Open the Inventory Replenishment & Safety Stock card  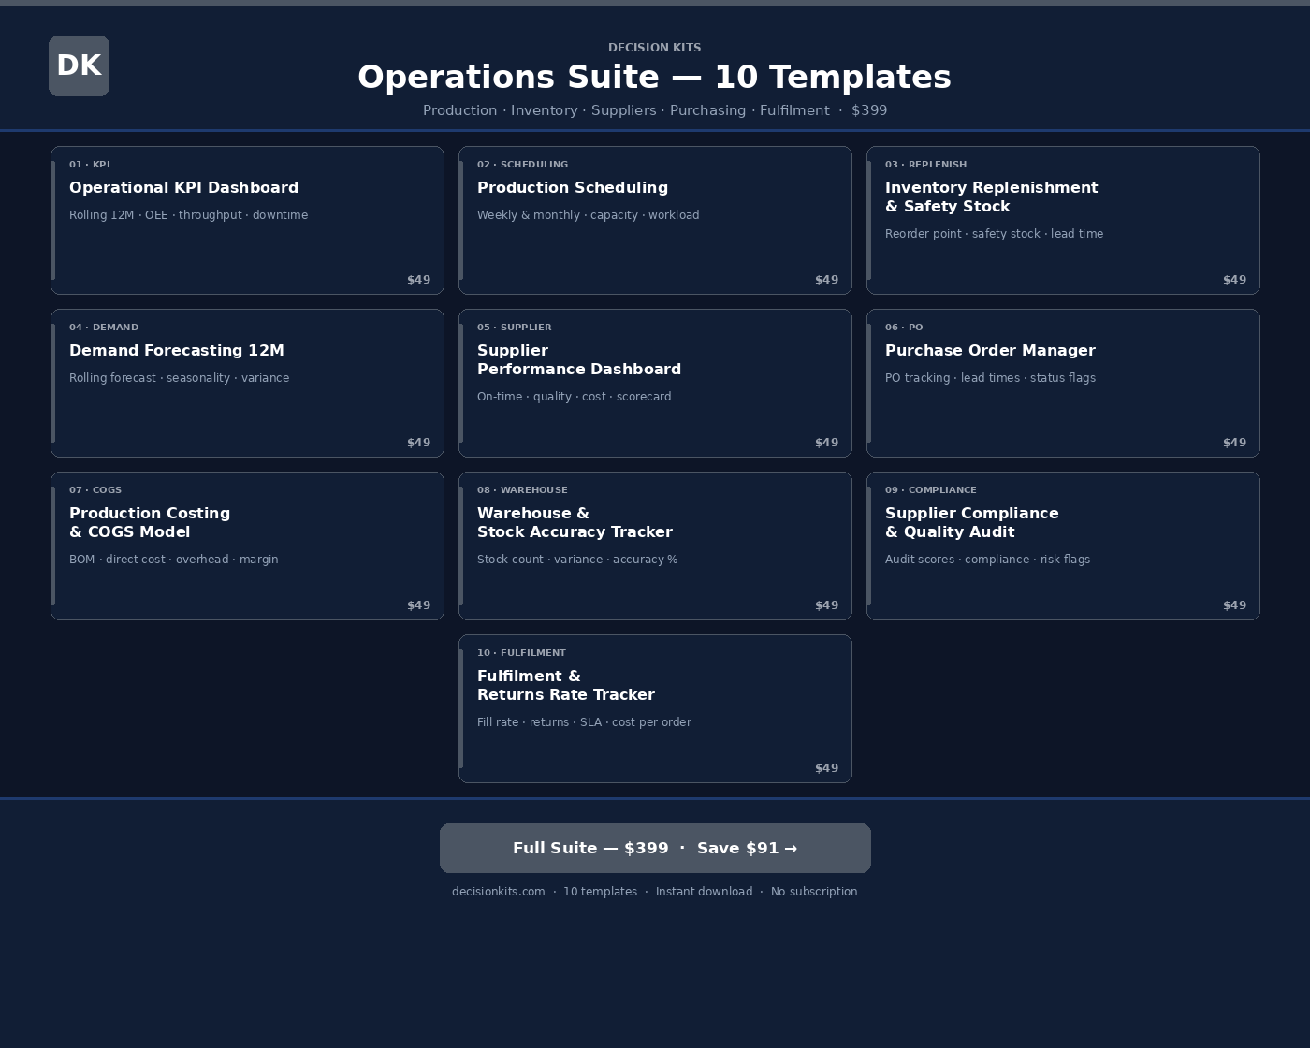point(1063,220)
